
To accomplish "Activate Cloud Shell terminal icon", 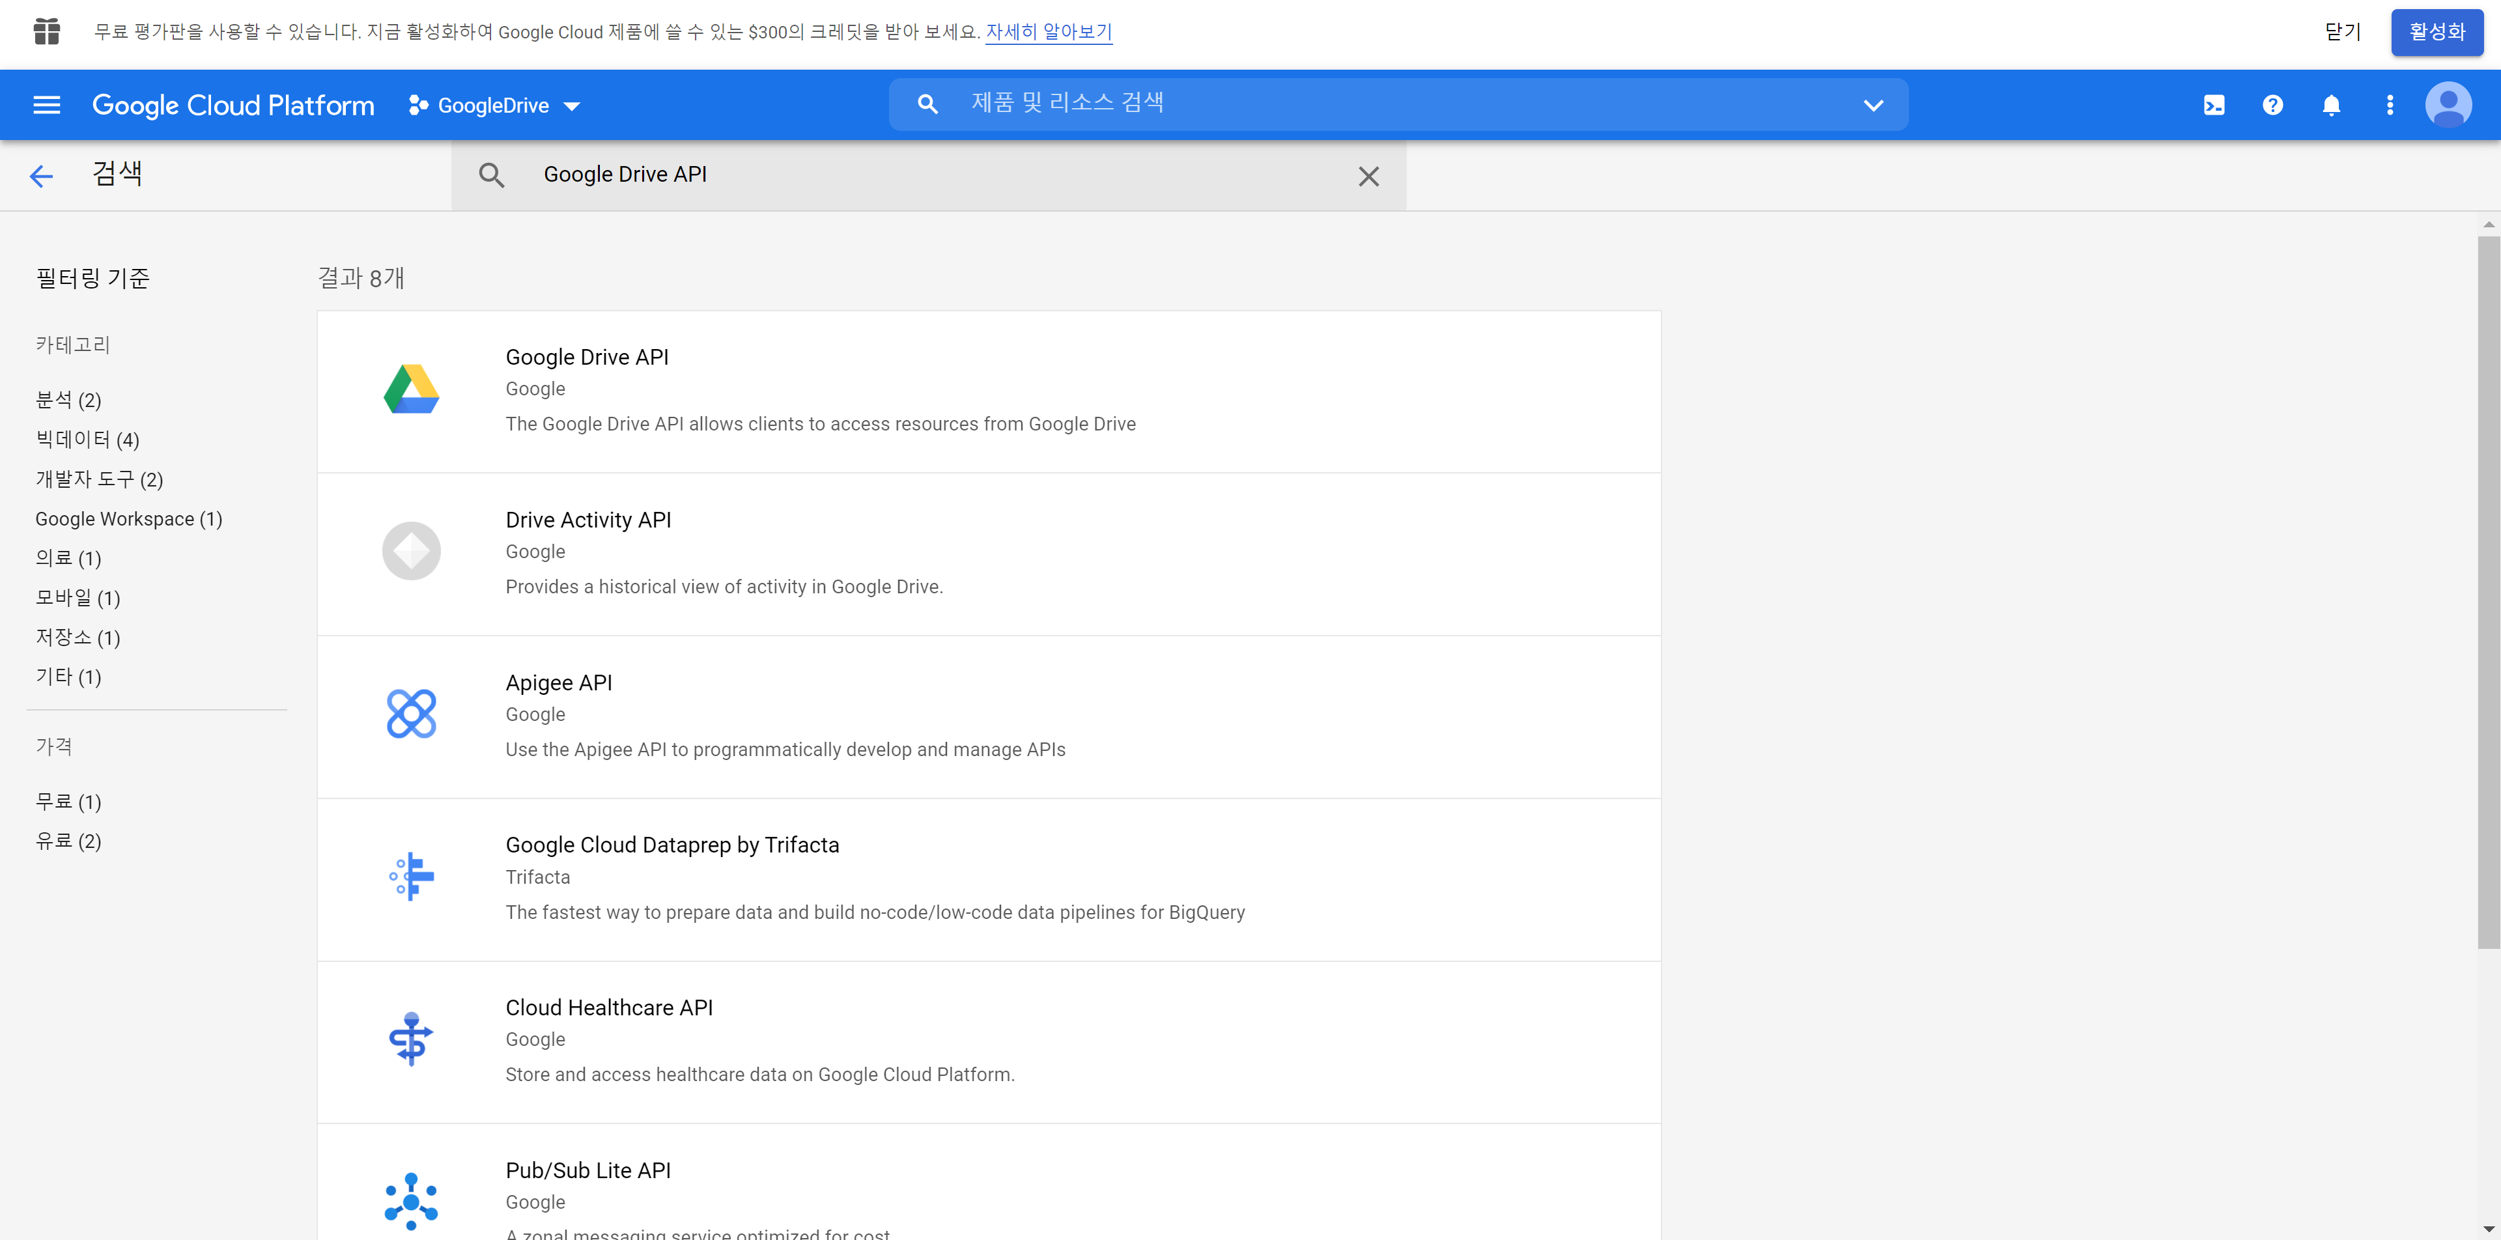I will 2214,105.
